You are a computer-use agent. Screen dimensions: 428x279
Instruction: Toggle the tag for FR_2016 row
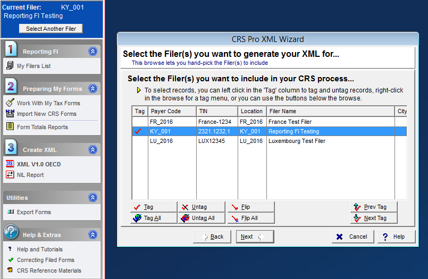pyautogui.click(x=140, y=122)
